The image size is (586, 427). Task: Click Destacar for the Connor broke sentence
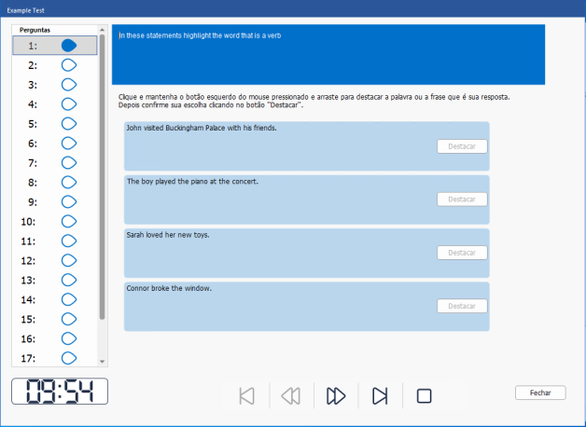tap(462, 306)
